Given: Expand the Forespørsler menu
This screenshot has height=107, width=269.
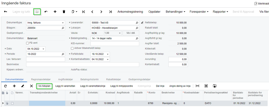Looking at the screenshot, I should [199, 12].
